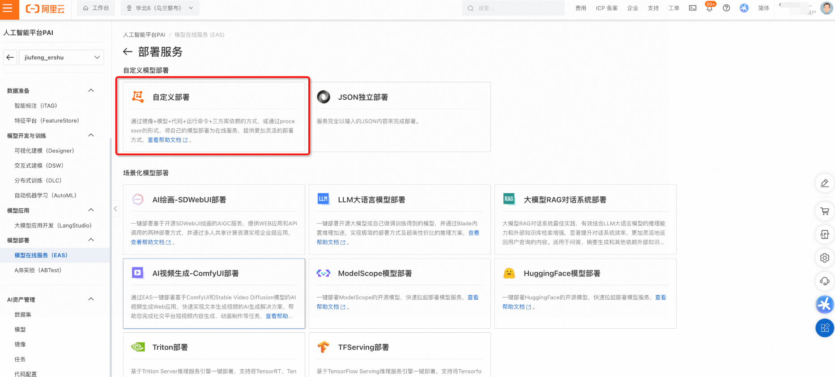Switch language via 简体
This screenshot has height=377, width=835.
764,8
